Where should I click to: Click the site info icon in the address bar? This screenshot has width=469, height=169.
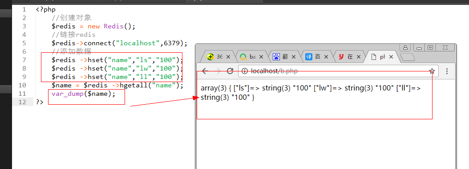pos(245,71)
